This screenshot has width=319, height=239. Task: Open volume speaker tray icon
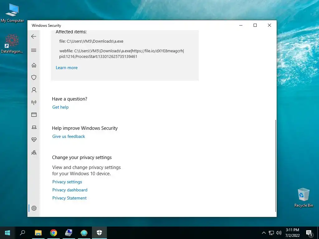pos(279,233)
